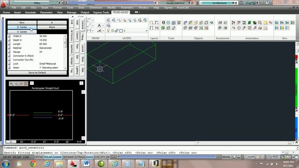Toggle the layer light bulb icon
This screenshot has height=168, width=299.
point(108,31)
